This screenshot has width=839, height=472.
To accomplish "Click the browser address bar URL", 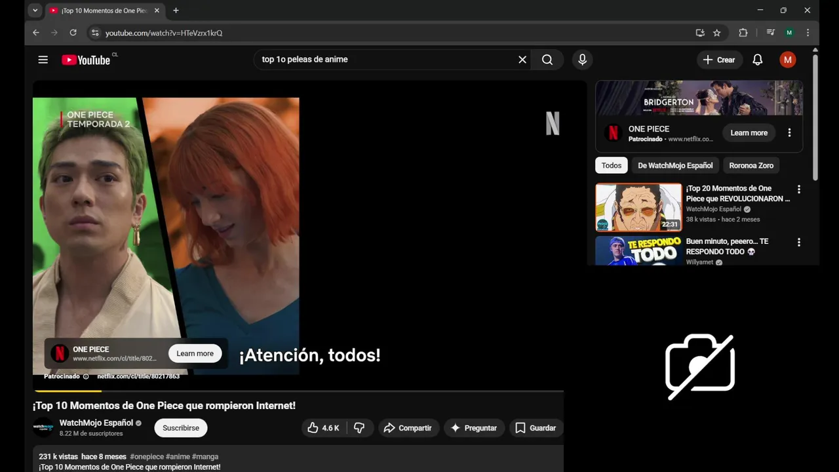I will [164, 33].
